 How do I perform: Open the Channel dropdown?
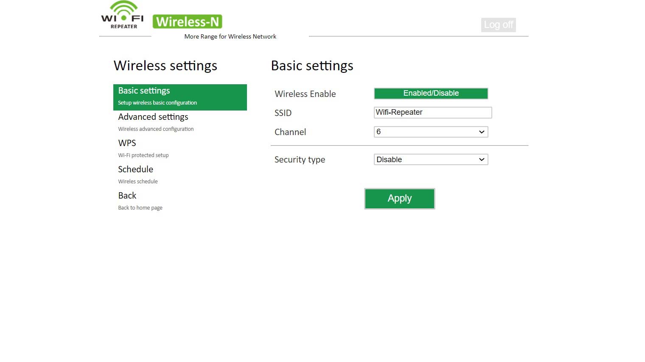(431, 132)
